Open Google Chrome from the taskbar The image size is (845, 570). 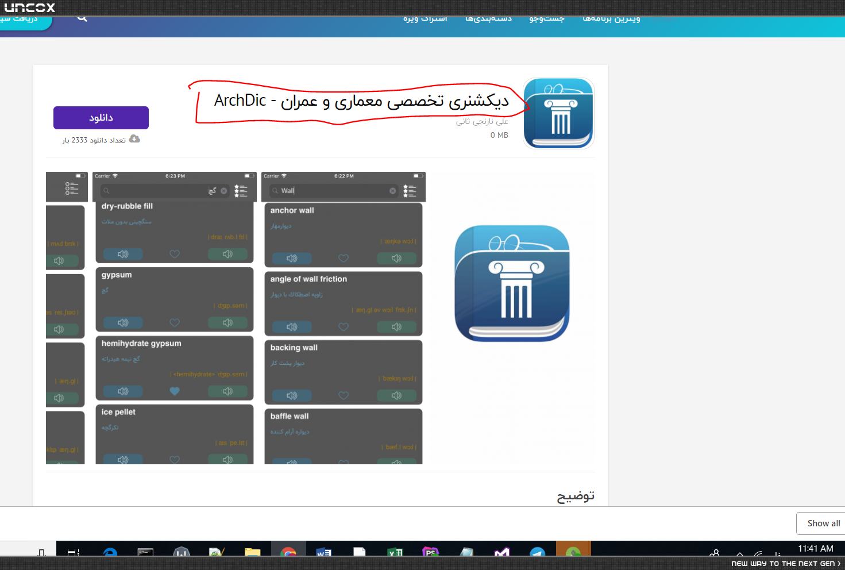pyautogui.click(x=288, y=552)
